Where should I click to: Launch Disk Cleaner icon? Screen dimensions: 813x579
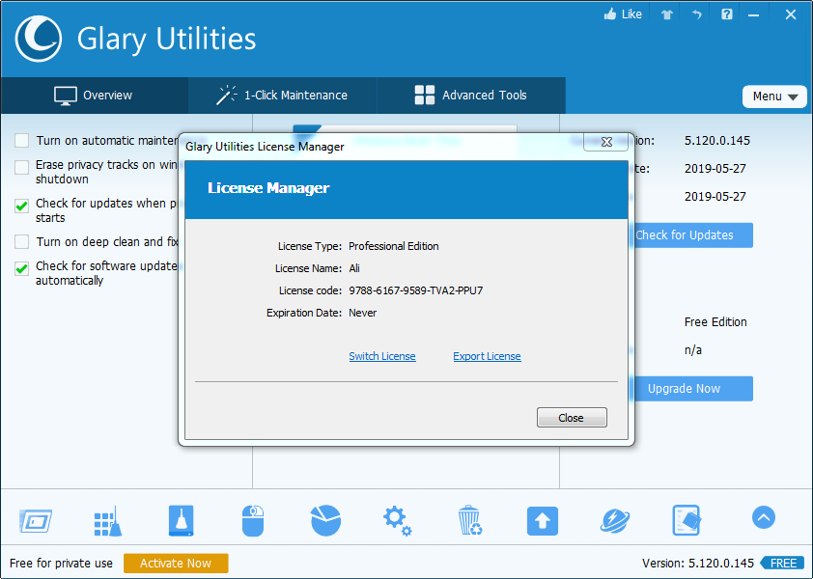click(181, 520)
